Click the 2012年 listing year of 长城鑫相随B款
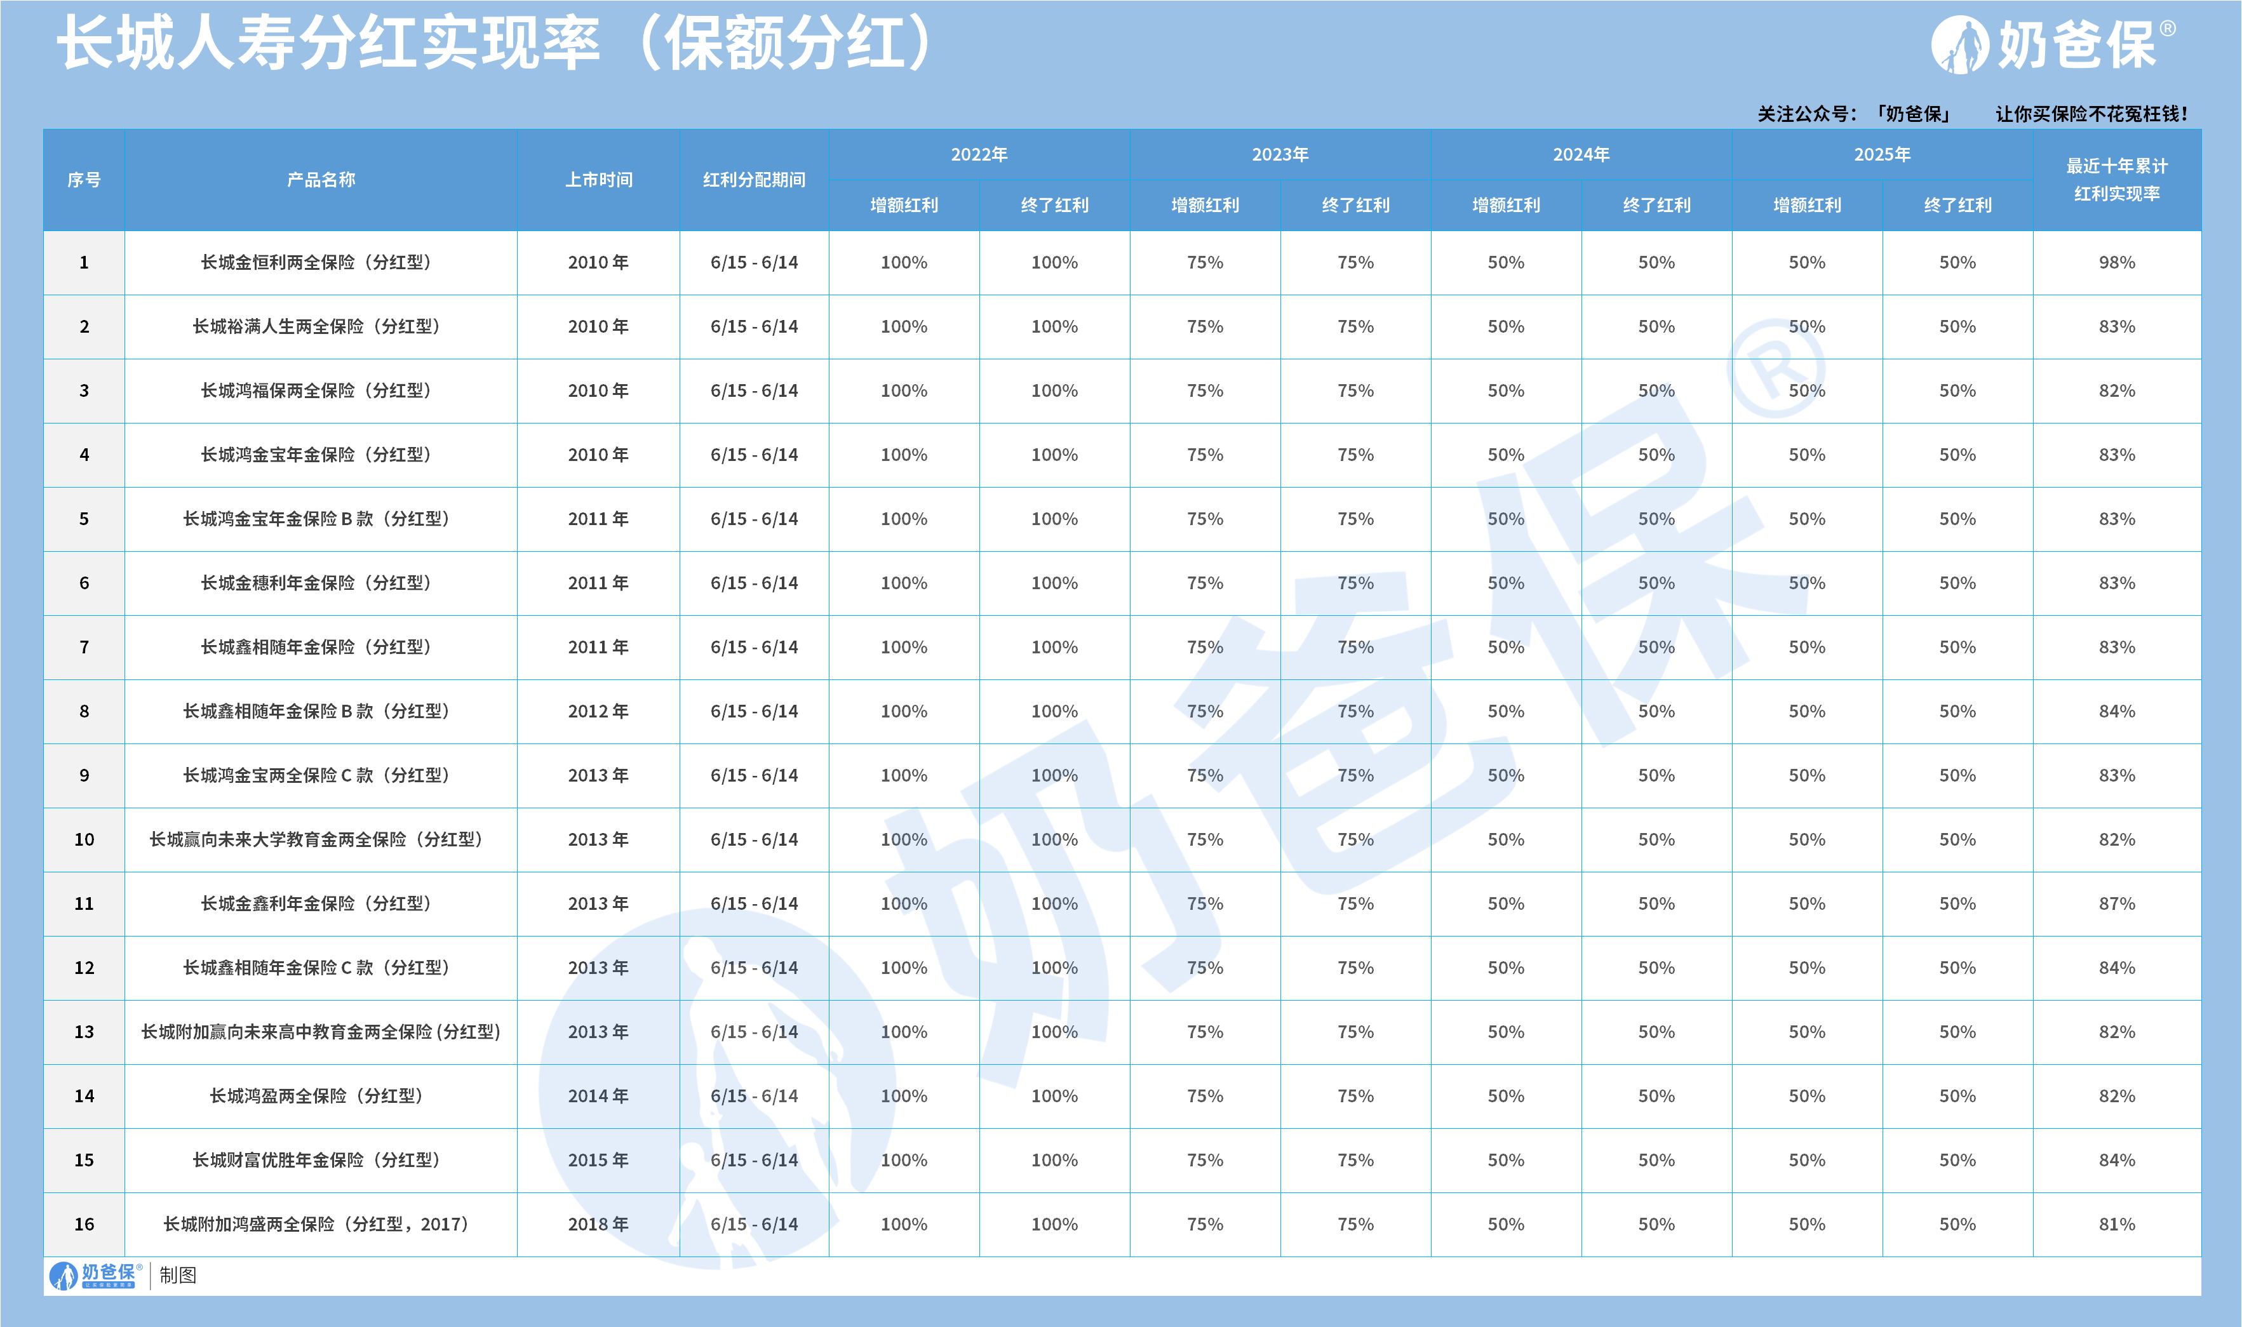Viewport: 2242px width, 1327px height. pyautogui.click(x=598, y=711)
